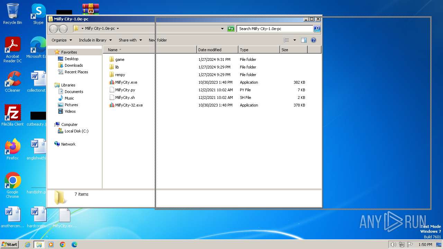
Task: Click the network tray icon
Action: click(x=402, y=245)
